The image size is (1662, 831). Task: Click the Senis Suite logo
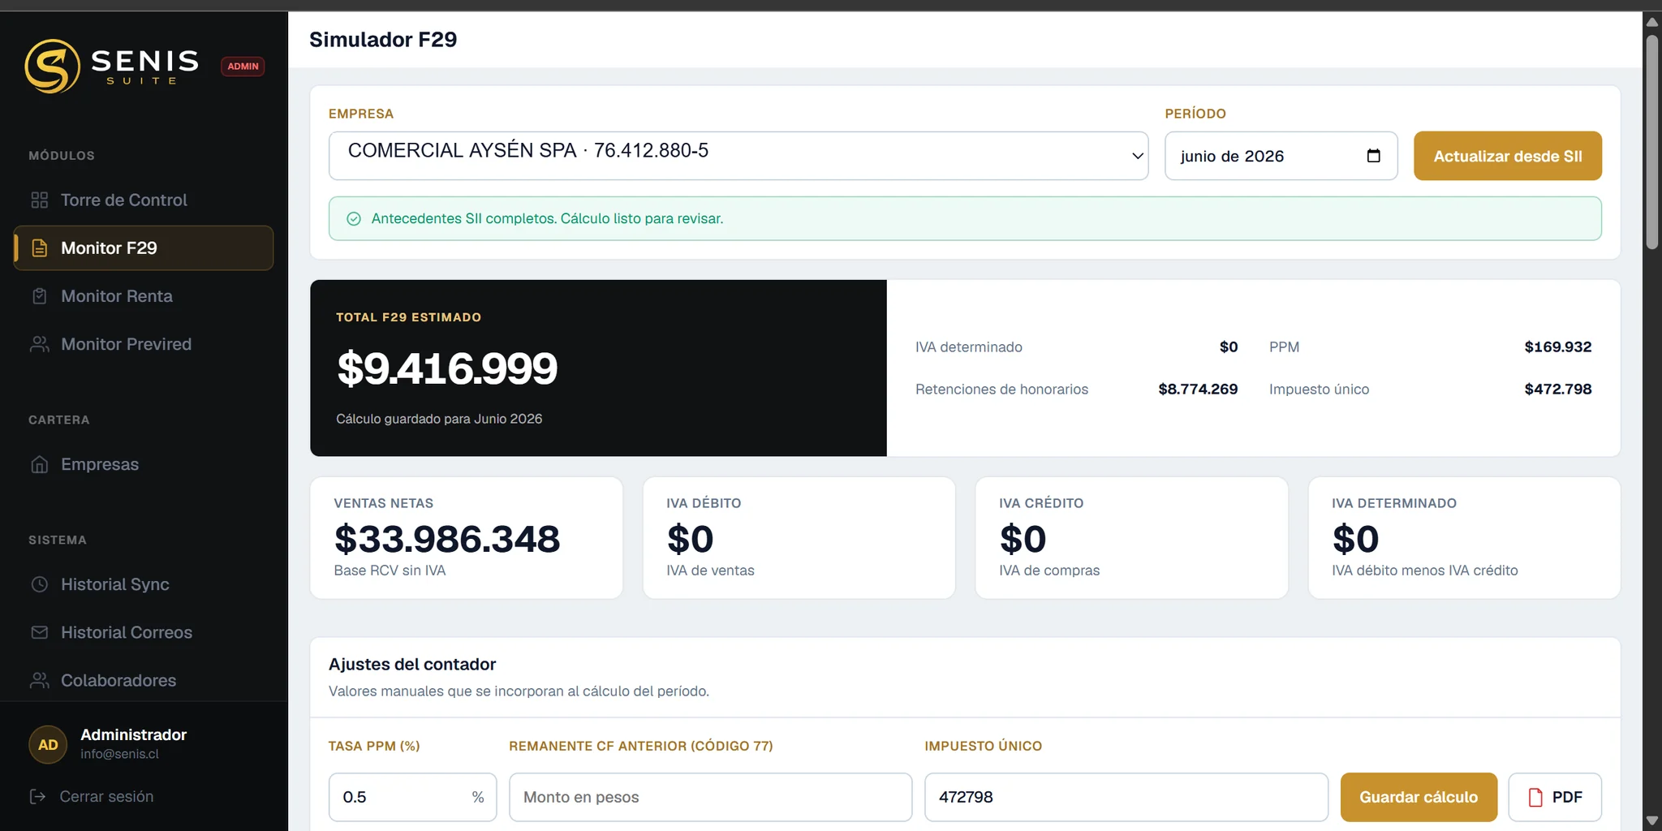pos(112,66)
